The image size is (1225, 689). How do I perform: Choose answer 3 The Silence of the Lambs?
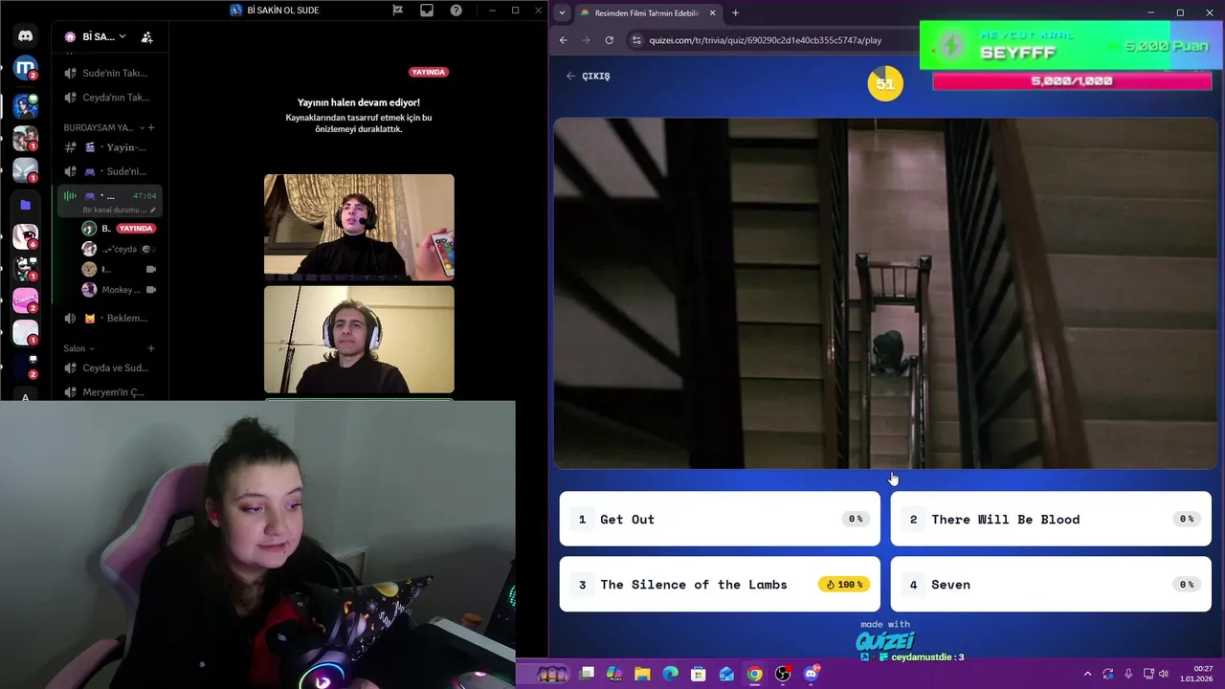point(720,584)
